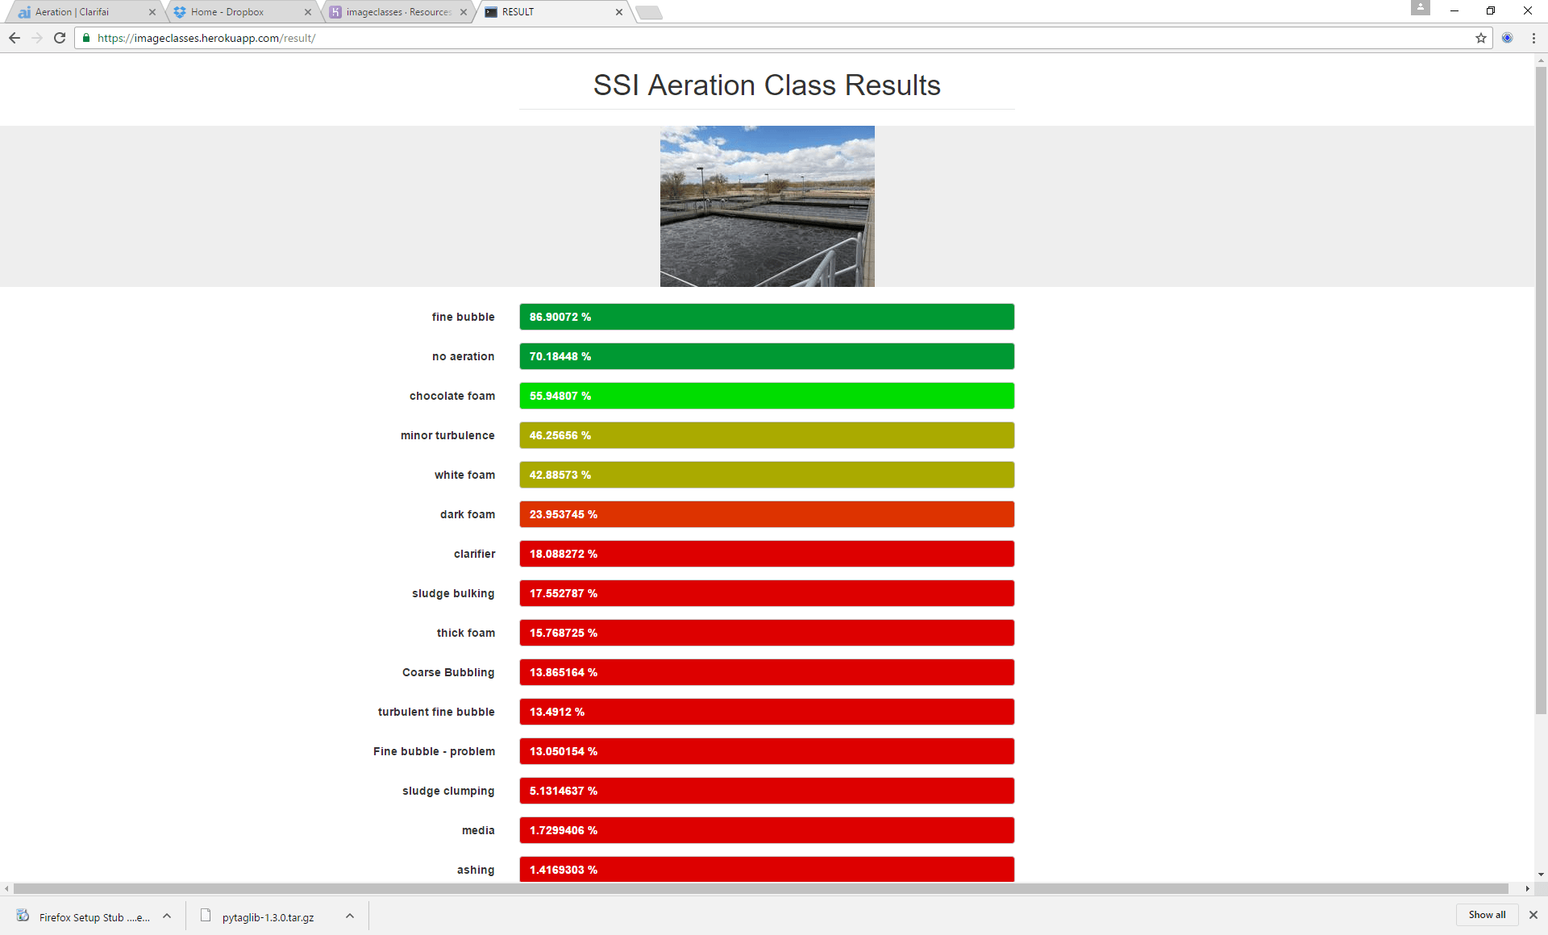Click the browser Forward arrow
This screenshot has width=1548, height=935.
(x=37, y=38)
